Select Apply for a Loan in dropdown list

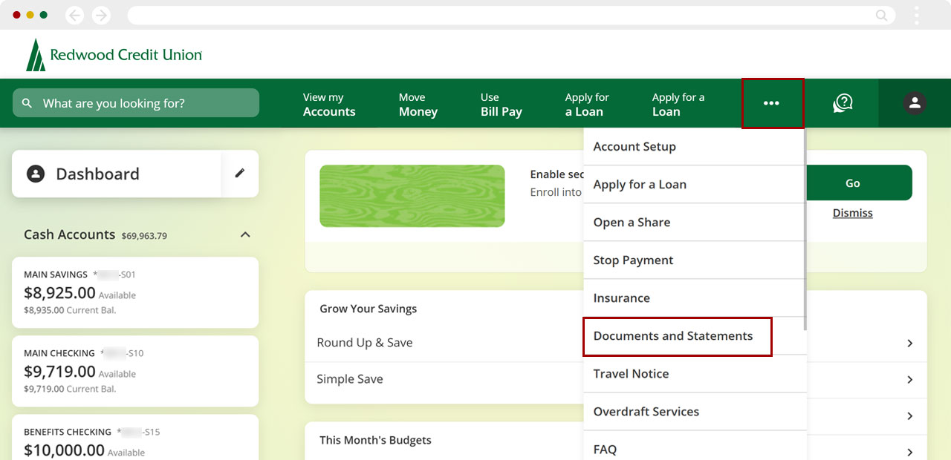(694, 184)
